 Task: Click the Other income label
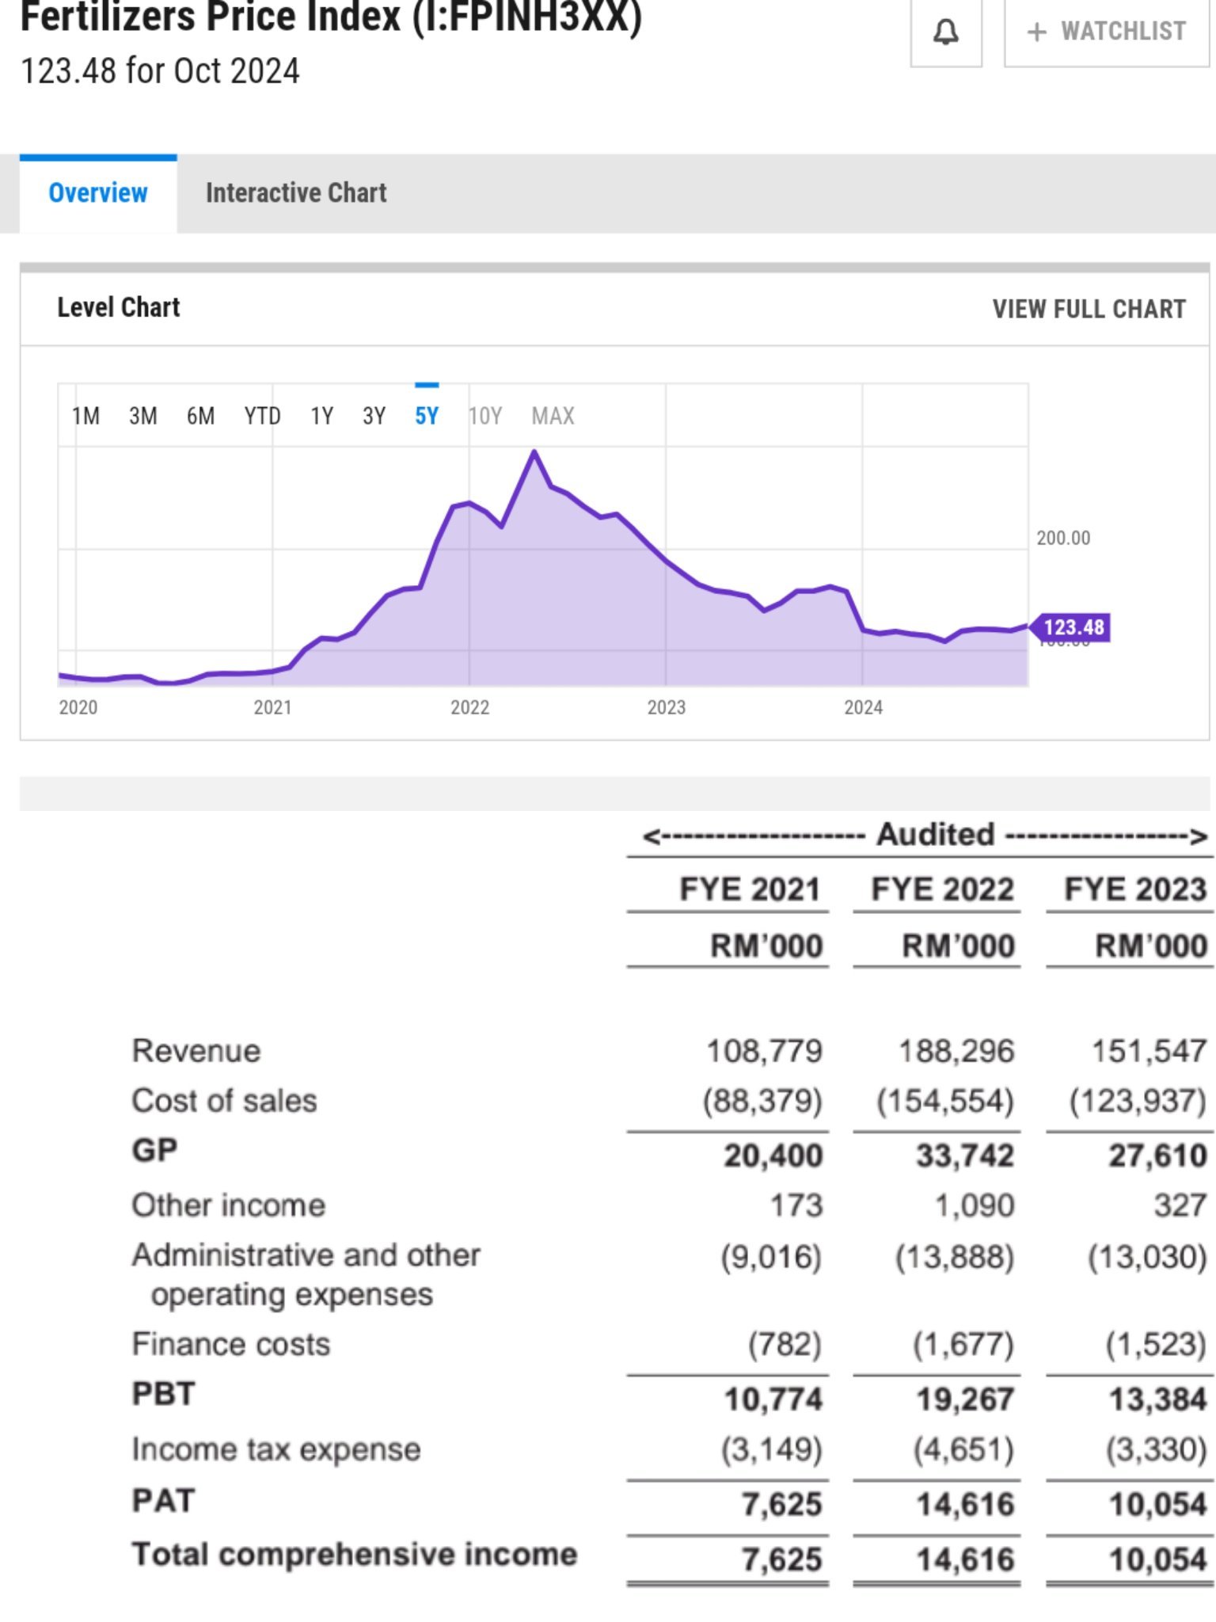229,1205
